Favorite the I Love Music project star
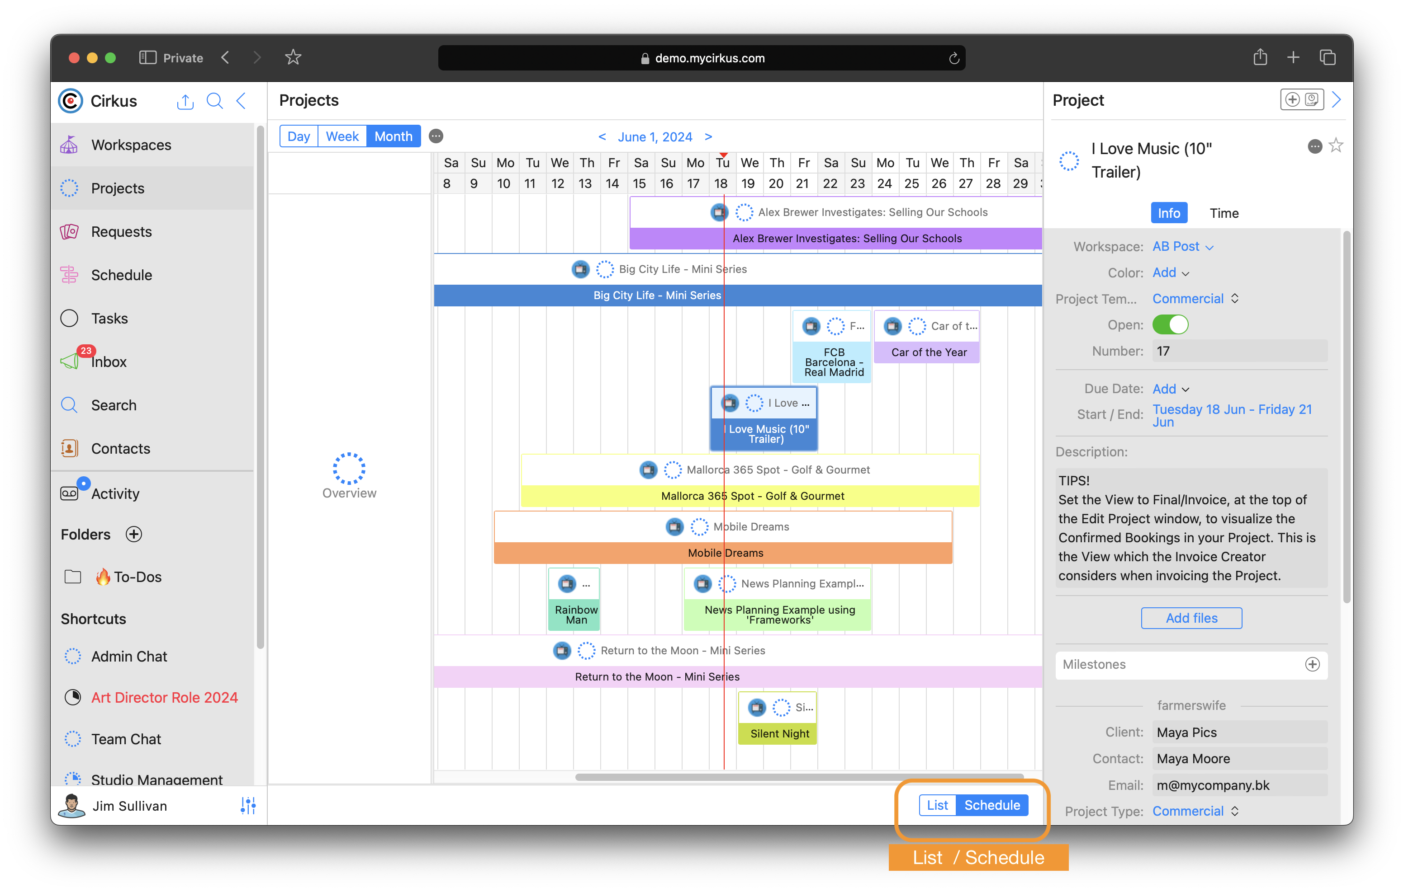The height and width of the screenshot is (892, 1404). pos(1335,146)
